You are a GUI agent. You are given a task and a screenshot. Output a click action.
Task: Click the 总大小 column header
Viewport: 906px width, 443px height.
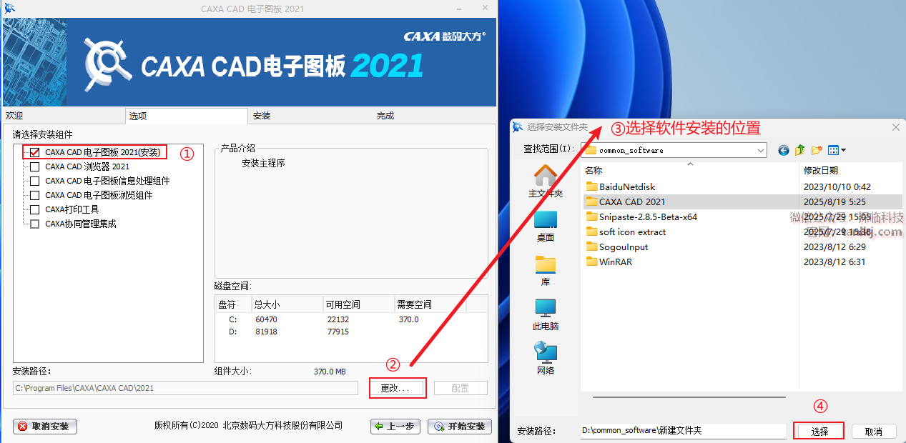point(287,304)
